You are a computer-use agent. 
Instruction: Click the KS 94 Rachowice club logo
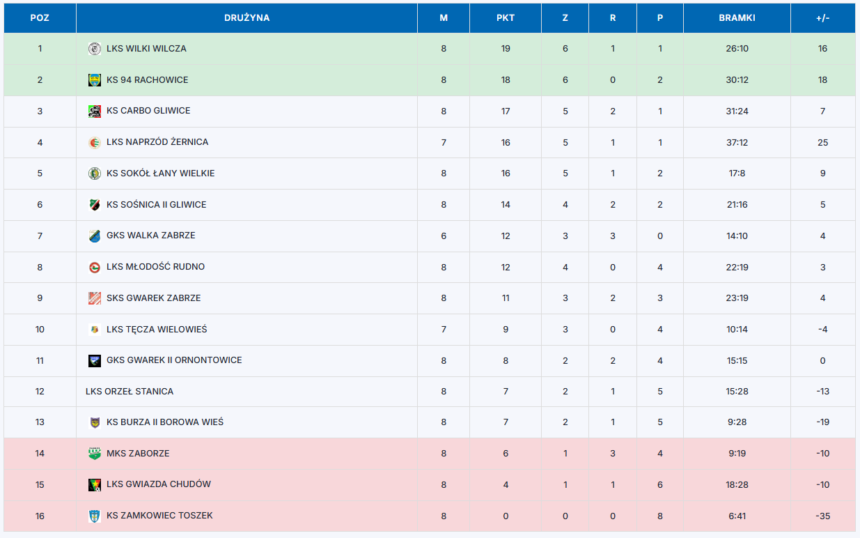click(95, 80)
